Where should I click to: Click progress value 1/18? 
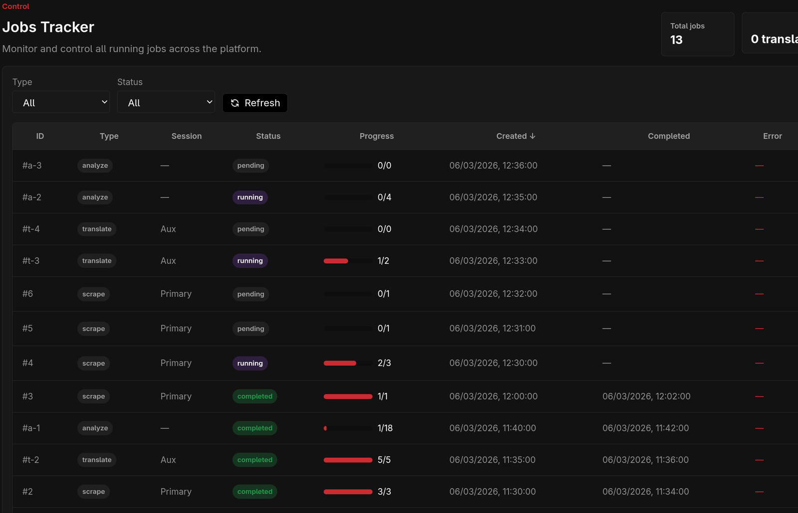[385, 428]
